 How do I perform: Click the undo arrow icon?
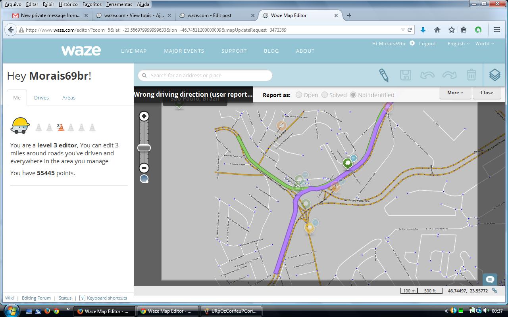click(x=427, y=75)
